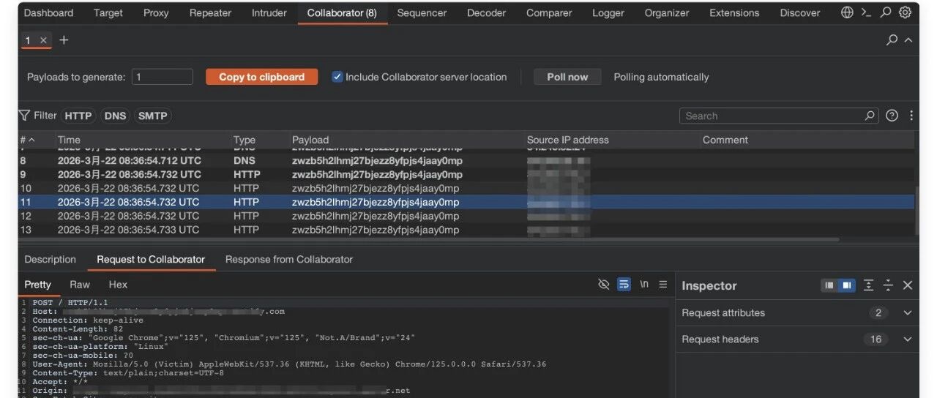Open the Sequencer tab
The height and width of the screenshot is (398, 937).
click(422, 12)
